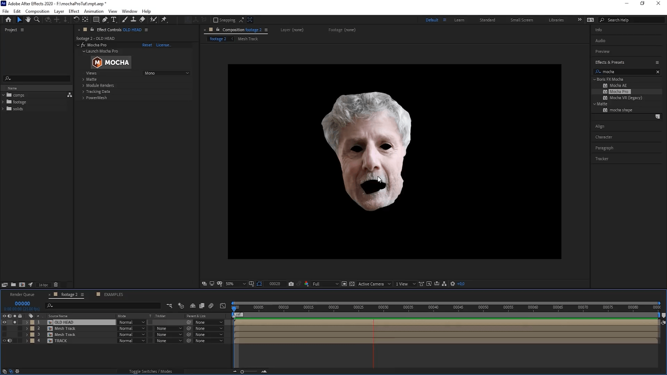
Task: Open the Composition menu
Action: tap(37, 11)
